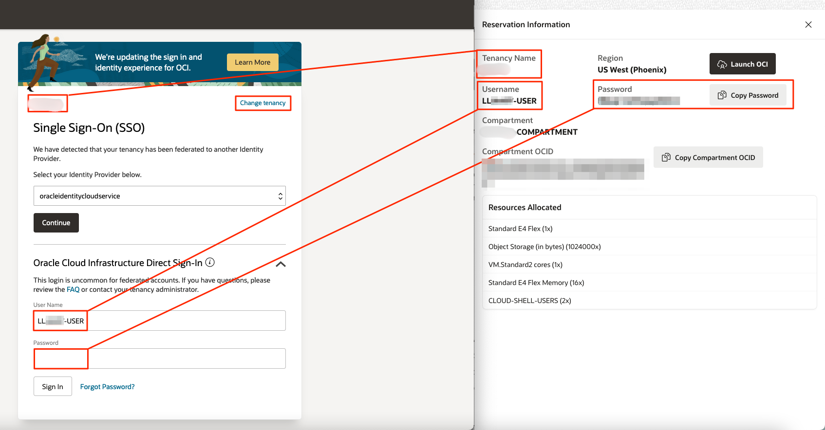Click the copy icon beside Copy Compartment OCID
The height and width of the screenshot is (430, 825).
coord(666,158)
